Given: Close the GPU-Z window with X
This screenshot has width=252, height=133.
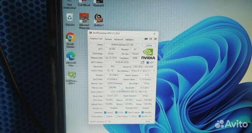Looking at the screenshot, I should click(x=154, y=34).
